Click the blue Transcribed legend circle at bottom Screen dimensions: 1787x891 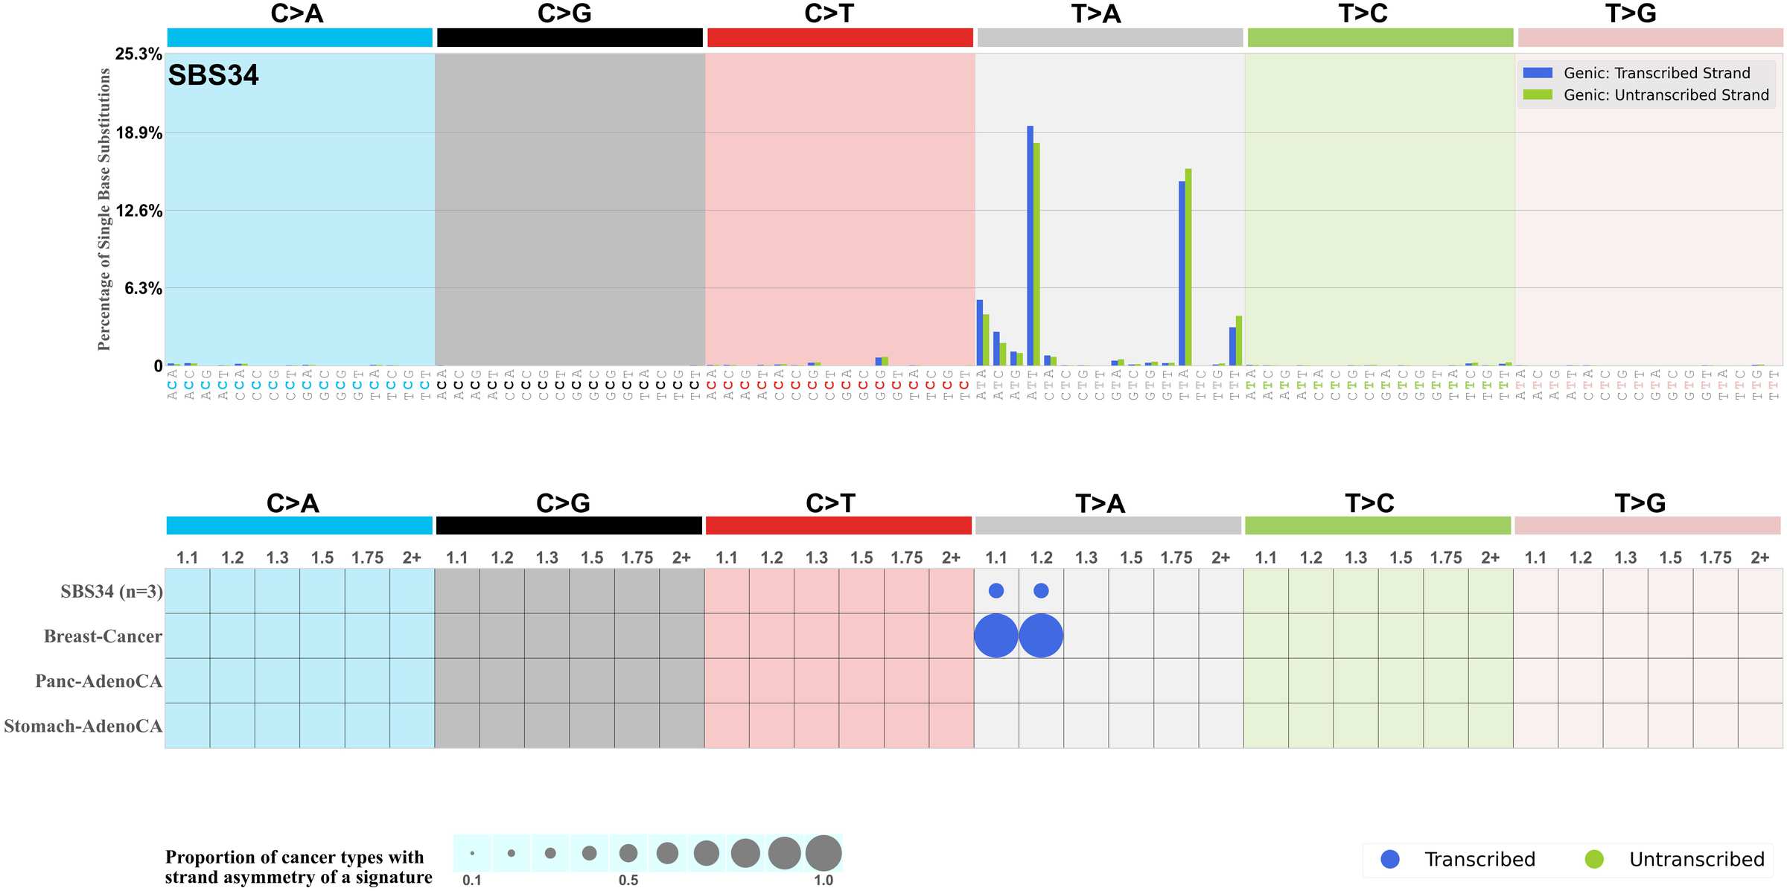[1389, 859]
